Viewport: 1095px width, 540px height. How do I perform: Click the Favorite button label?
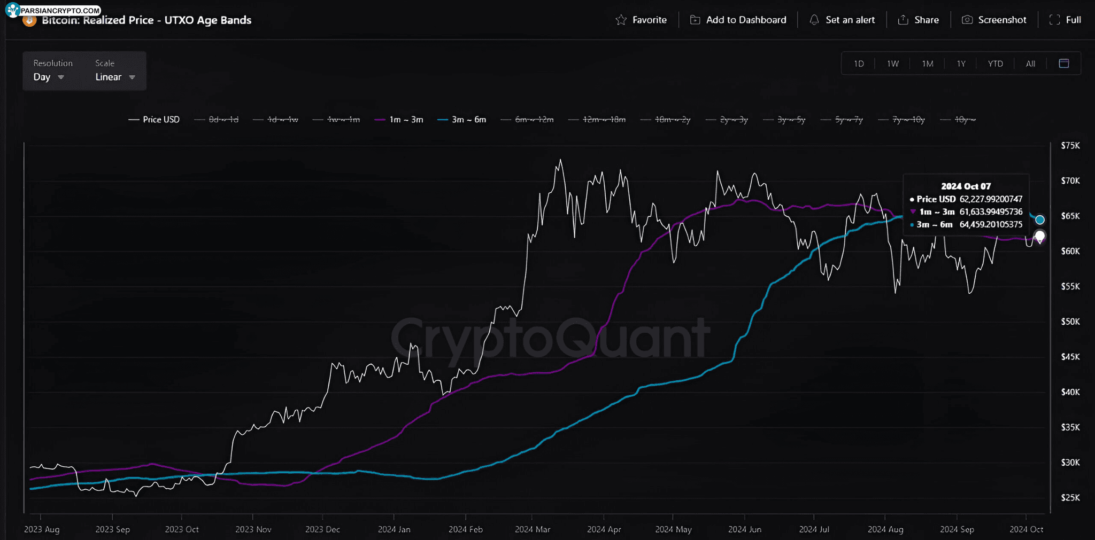pyautogui.click(x=650, y=20)
